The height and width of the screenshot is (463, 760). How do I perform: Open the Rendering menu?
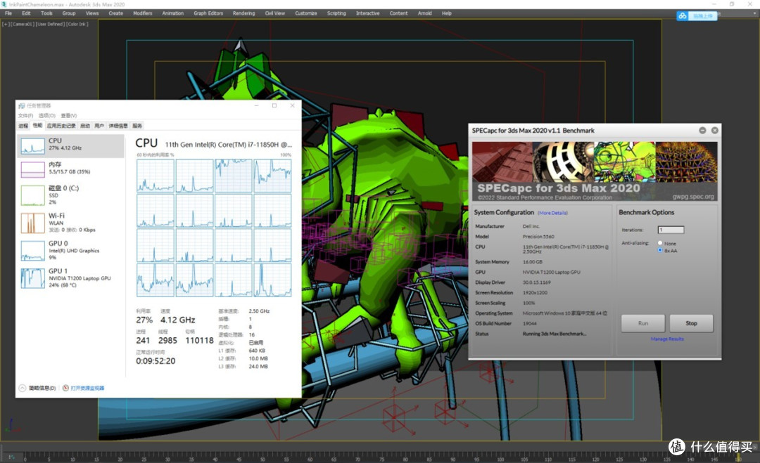pos(243,13)
